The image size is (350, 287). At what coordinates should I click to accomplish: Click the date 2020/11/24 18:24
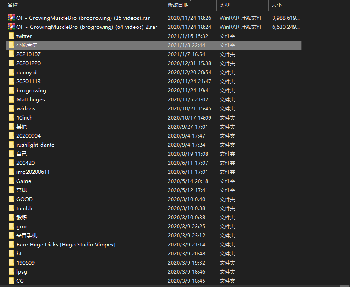[189, 27]
